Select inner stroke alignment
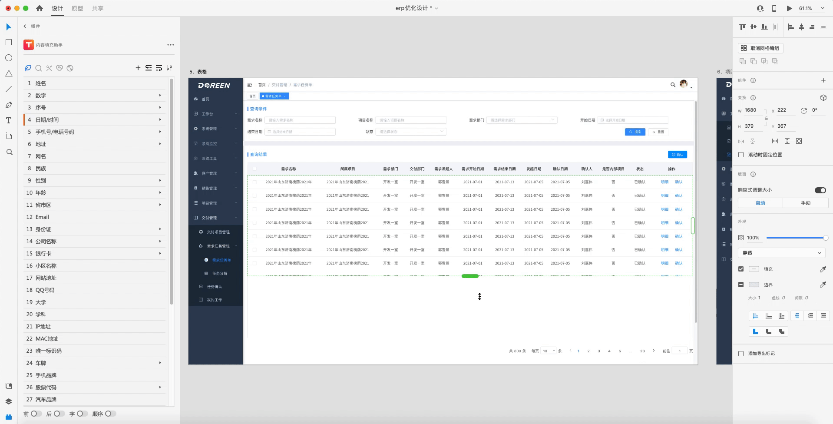Image resolution: width=833 pixels, height=424 pixels. pyautogui.click(x=756, y=316)
